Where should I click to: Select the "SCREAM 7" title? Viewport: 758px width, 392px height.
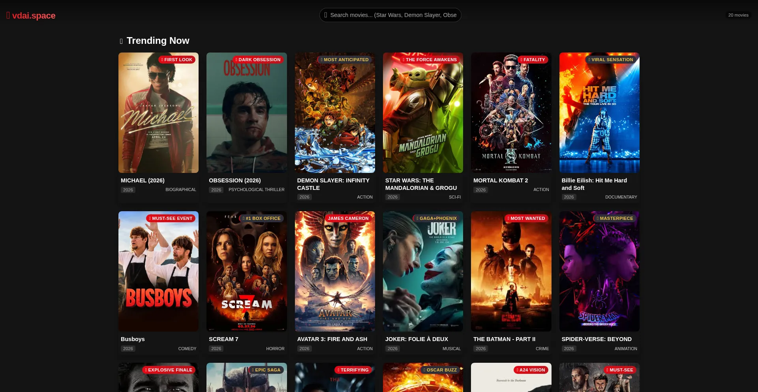pos(223,339)
